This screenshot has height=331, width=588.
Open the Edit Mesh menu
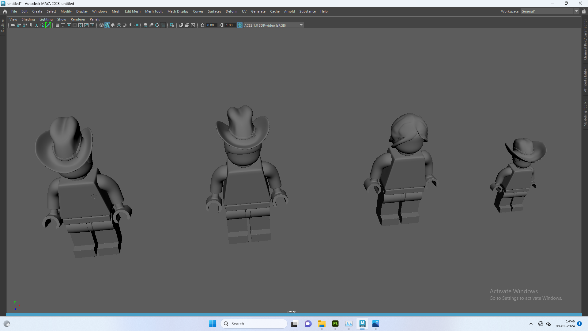133,11
